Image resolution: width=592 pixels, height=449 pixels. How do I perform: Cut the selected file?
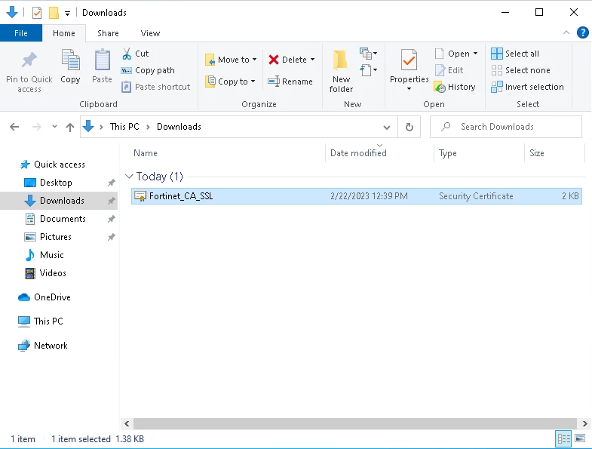(136, 54)
